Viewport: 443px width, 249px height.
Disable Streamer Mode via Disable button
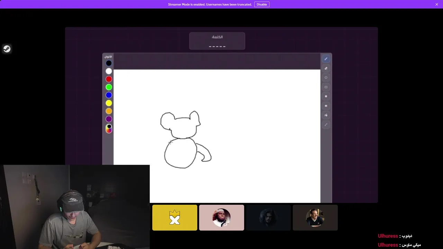pyautogui.click(x=262, y=4)
